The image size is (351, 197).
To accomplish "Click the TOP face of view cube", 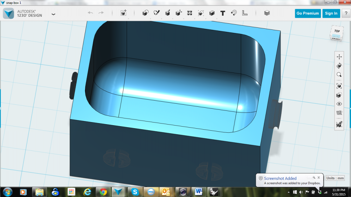I will [x=337, y=31].
